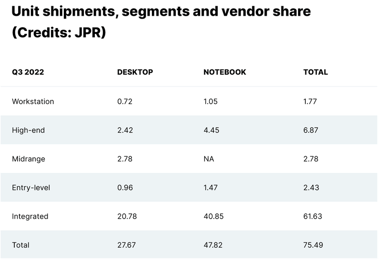Click High-end total value 6.87
Screen dimensions: 381x261
coord(311,130)
